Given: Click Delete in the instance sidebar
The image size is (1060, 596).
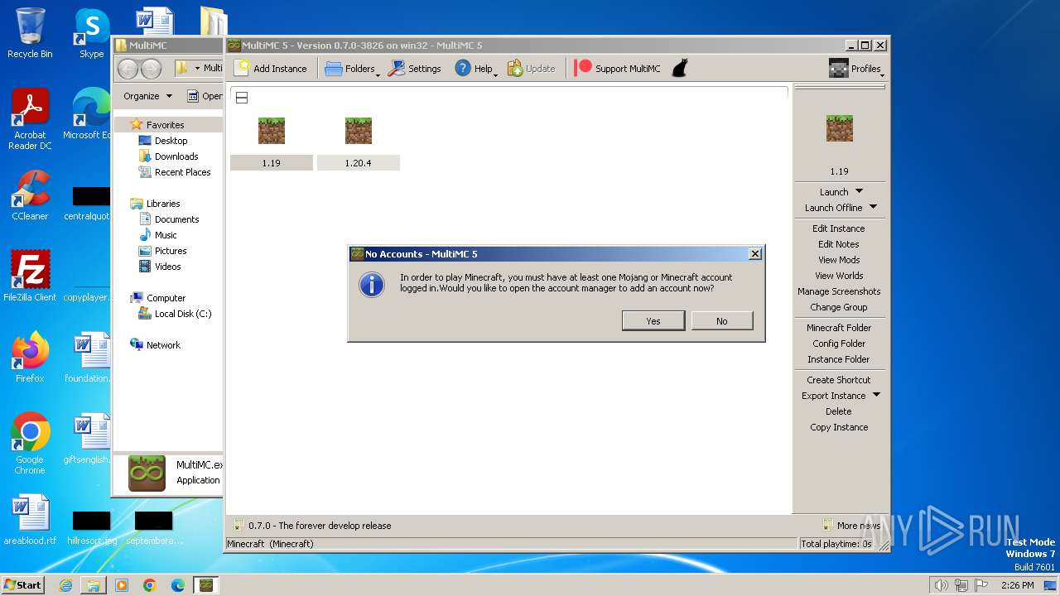Looking at the screenshot, I should click(x=838, y=411).
